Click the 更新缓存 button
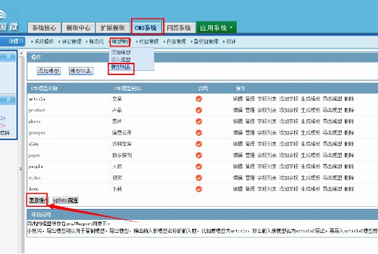Screen dimensions: 378x254 pos(38,200)
